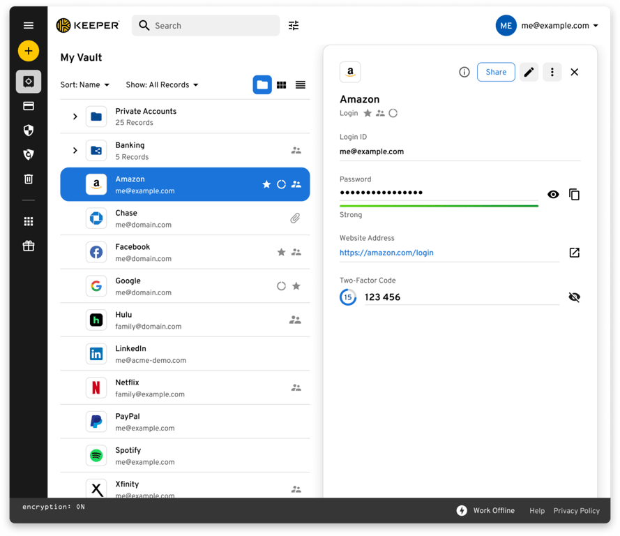This screenshot has height=536, width=620.
Task: Expand the Private Accounts folder
Action: point(75,117)
